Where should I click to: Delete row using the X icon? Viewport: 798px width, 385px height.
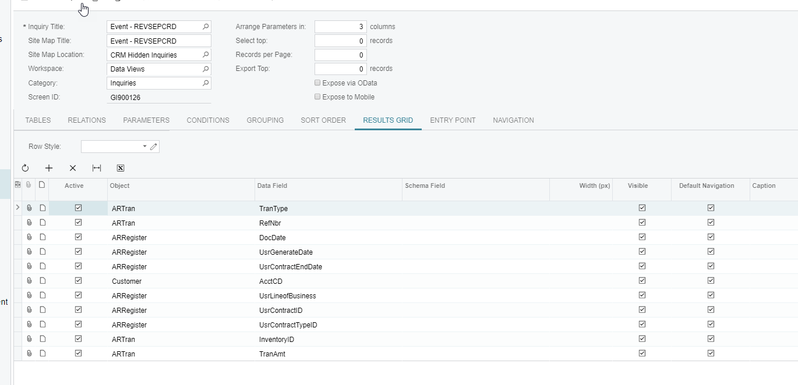(x=73, y=168)
